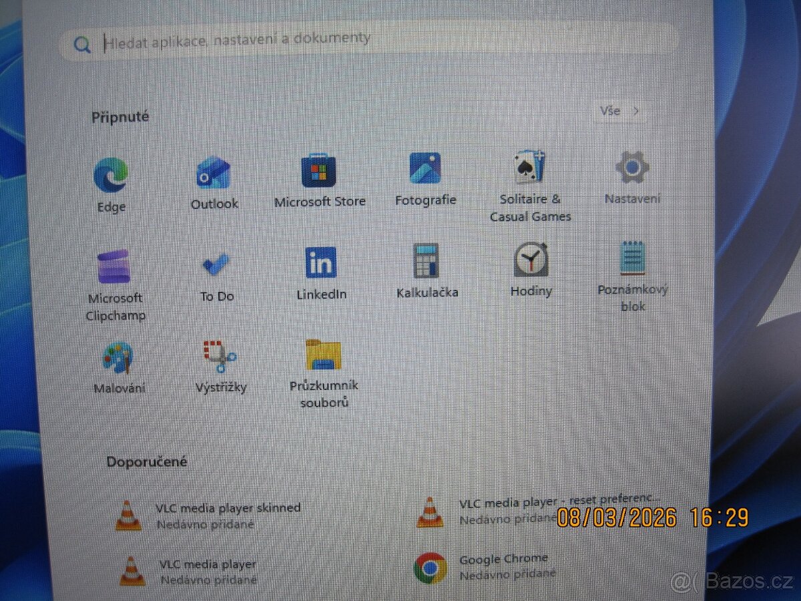Open the Fotografie app
This screenshot has height=601, width=801.
[425, 170]
